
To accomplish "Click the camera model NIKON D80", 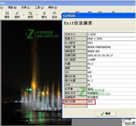I will pos(94,51).
